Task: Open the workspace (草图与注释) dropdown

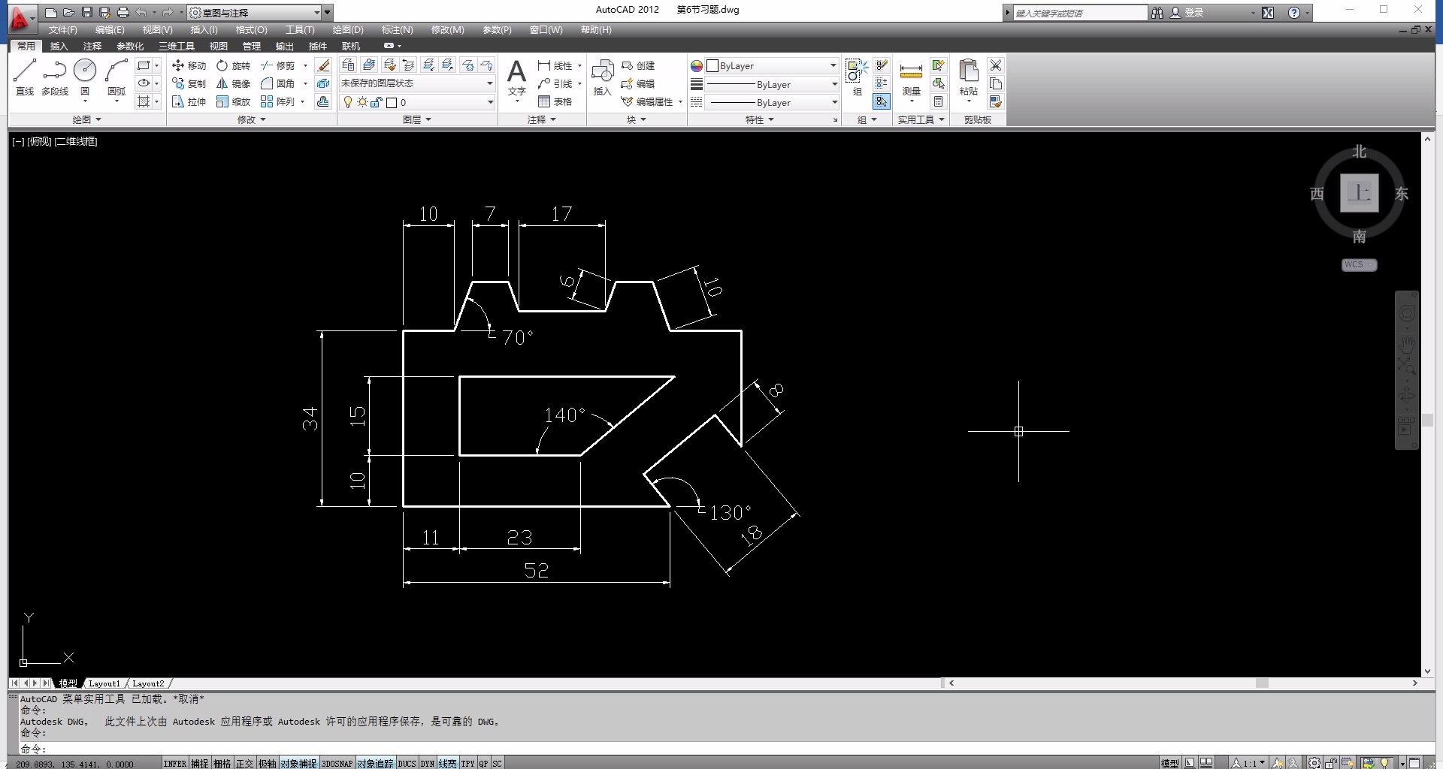Action: pos(255,13)
